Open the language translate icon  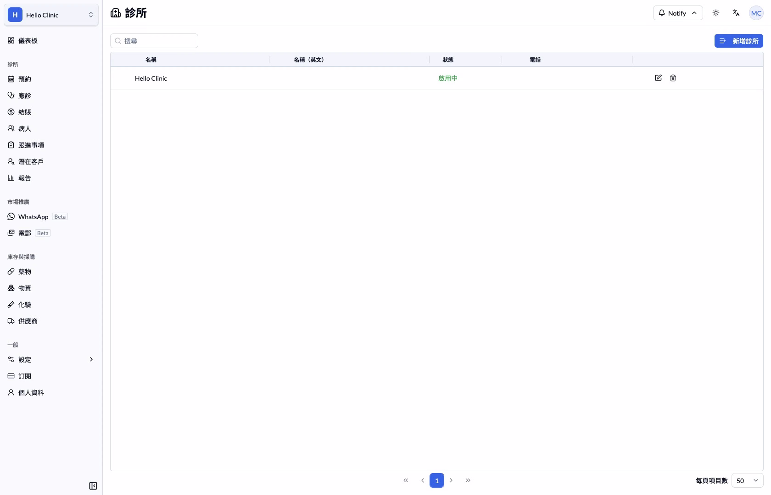[x=736, y=13]
